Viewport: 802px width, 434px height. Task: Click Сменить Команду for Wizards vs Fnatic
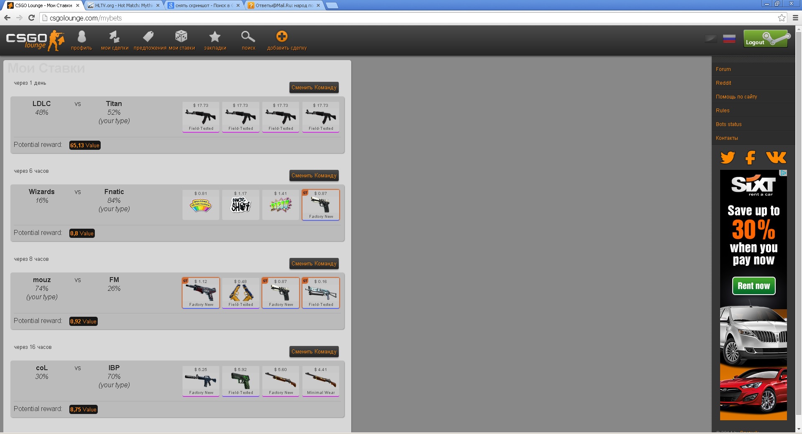click(x=314, y=176)
